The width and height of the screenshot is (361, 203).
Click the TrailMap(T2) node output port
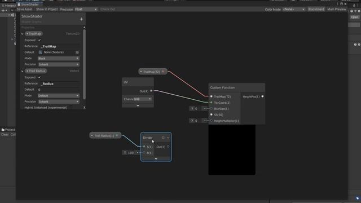coord(163,72)
